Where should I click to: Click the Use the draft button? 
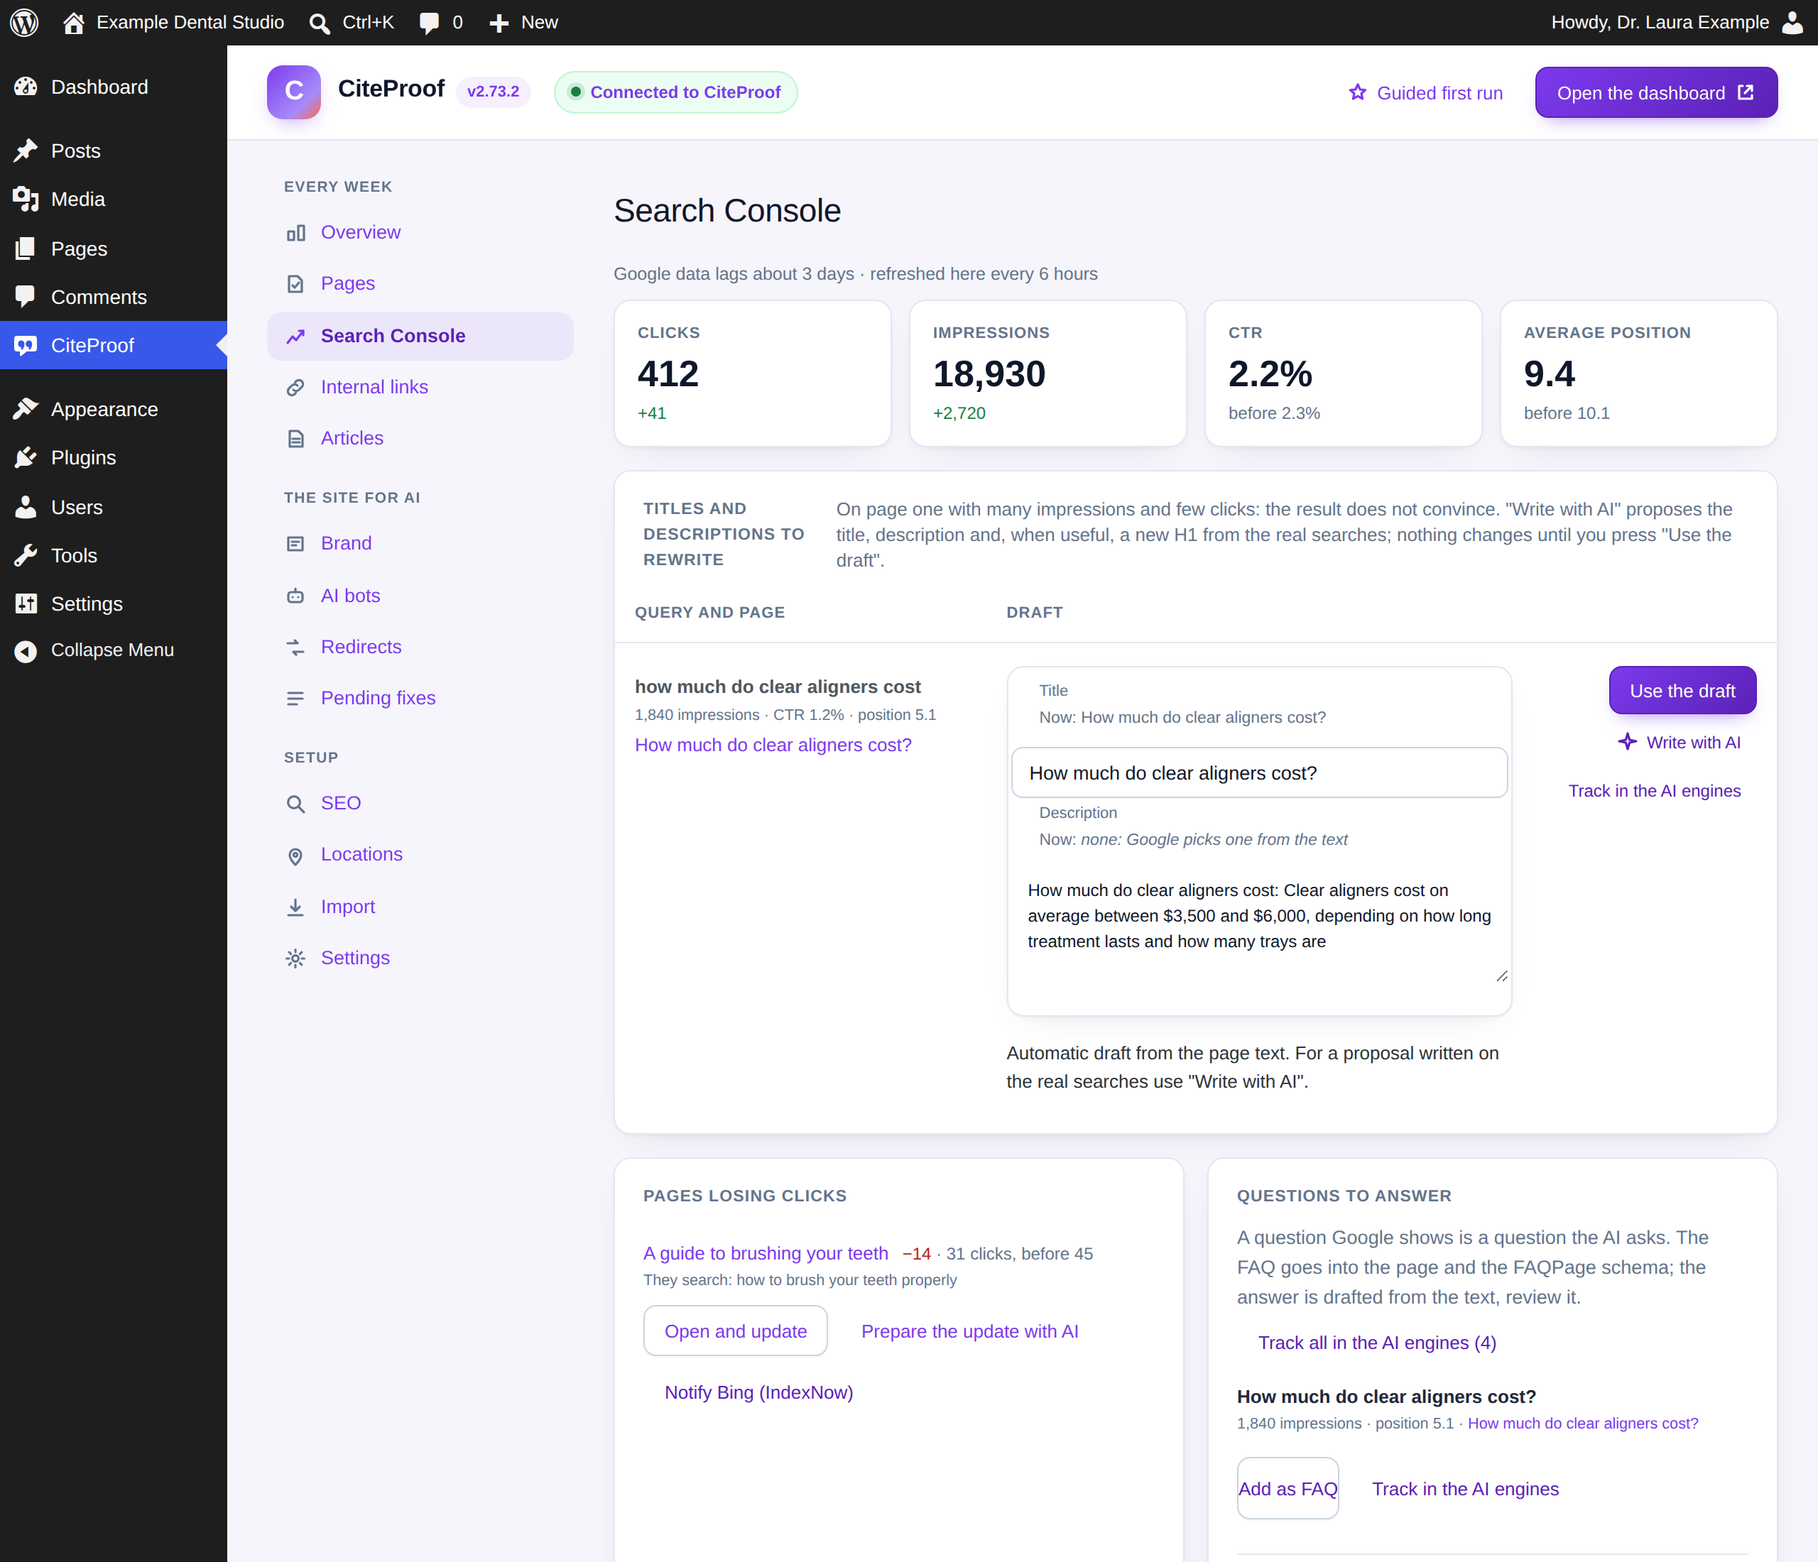click(1683, 690)
